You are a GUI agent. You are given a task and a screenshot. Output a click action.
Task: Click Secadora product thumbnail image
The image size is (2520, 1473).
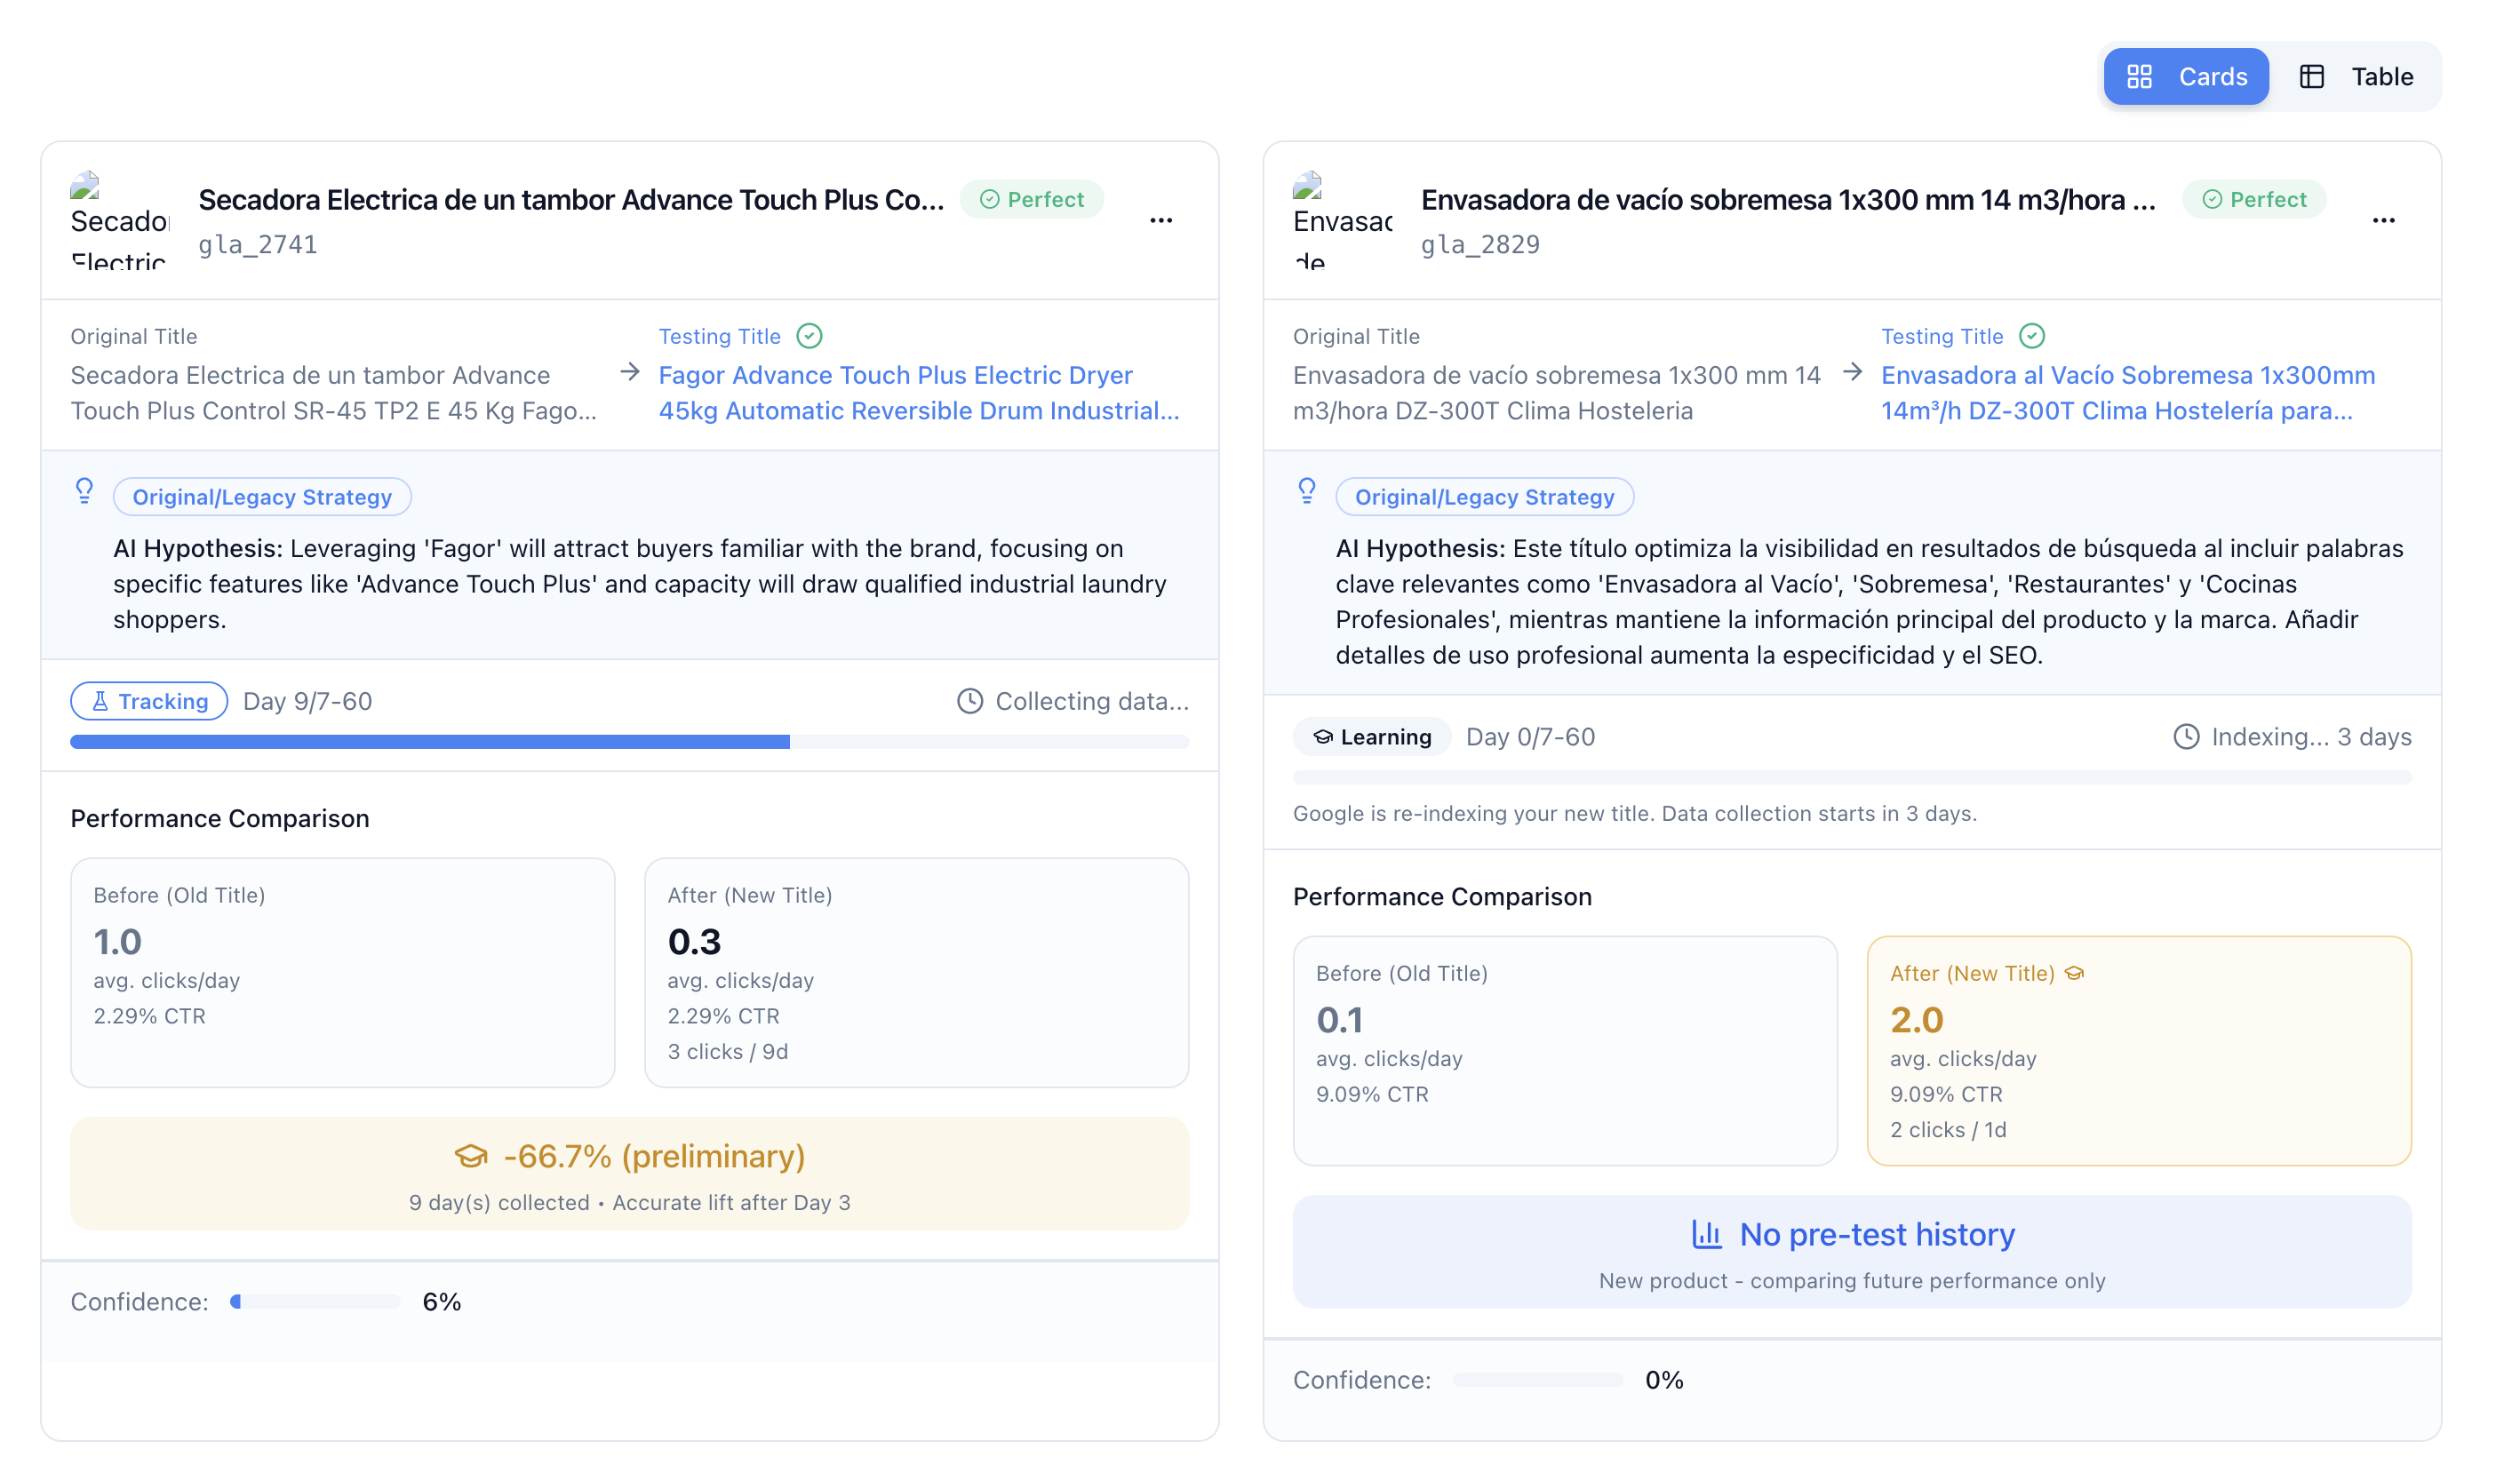(118, 220)
